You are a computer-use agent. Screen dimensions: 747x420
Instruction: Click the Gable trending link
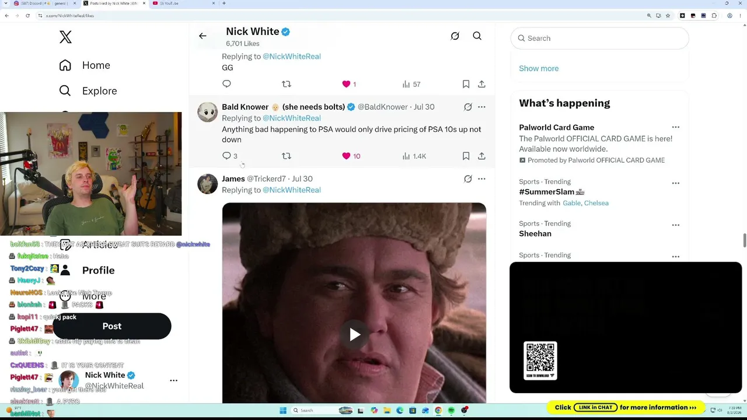pos(571,203)
